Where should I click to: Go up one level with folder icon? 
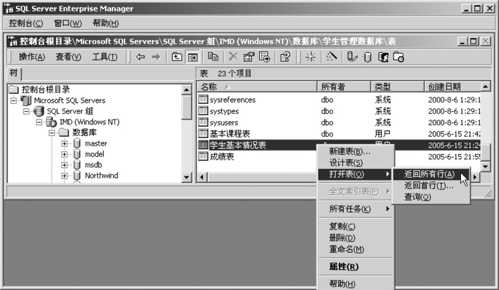177,57
